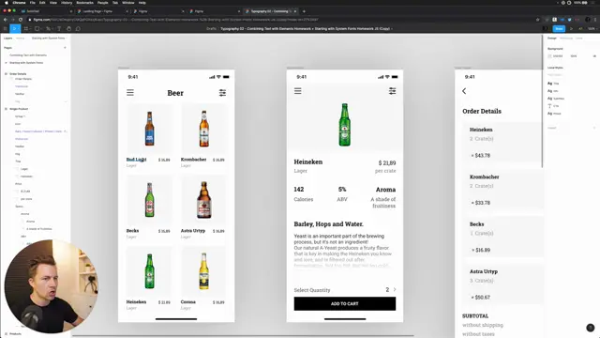
Task: Click the Becks bottle image
Action: click(x=150, y=200)
